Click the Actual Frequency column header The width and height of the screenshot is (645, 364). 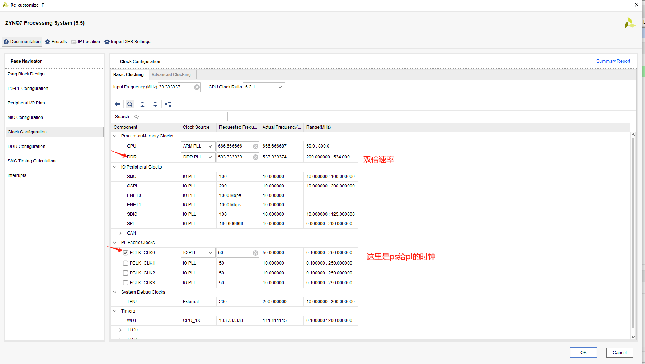click(x=282, y=127)
